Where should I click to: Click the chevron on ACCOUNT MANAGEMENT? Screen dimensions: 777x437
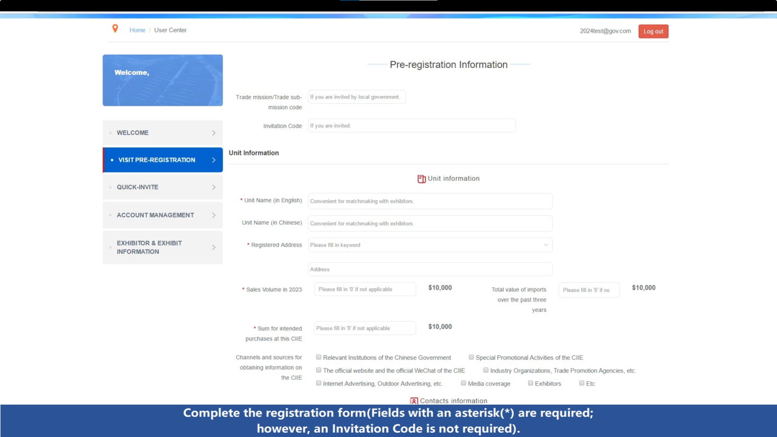(x=214, y=215)
